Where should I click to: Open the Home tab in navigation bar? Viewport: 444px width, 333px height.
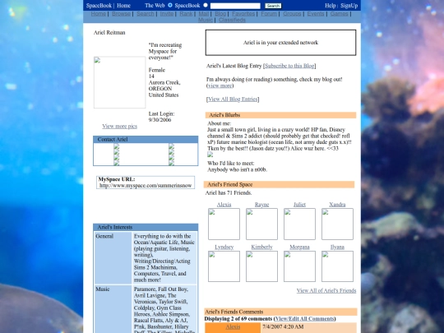[99, 14]
